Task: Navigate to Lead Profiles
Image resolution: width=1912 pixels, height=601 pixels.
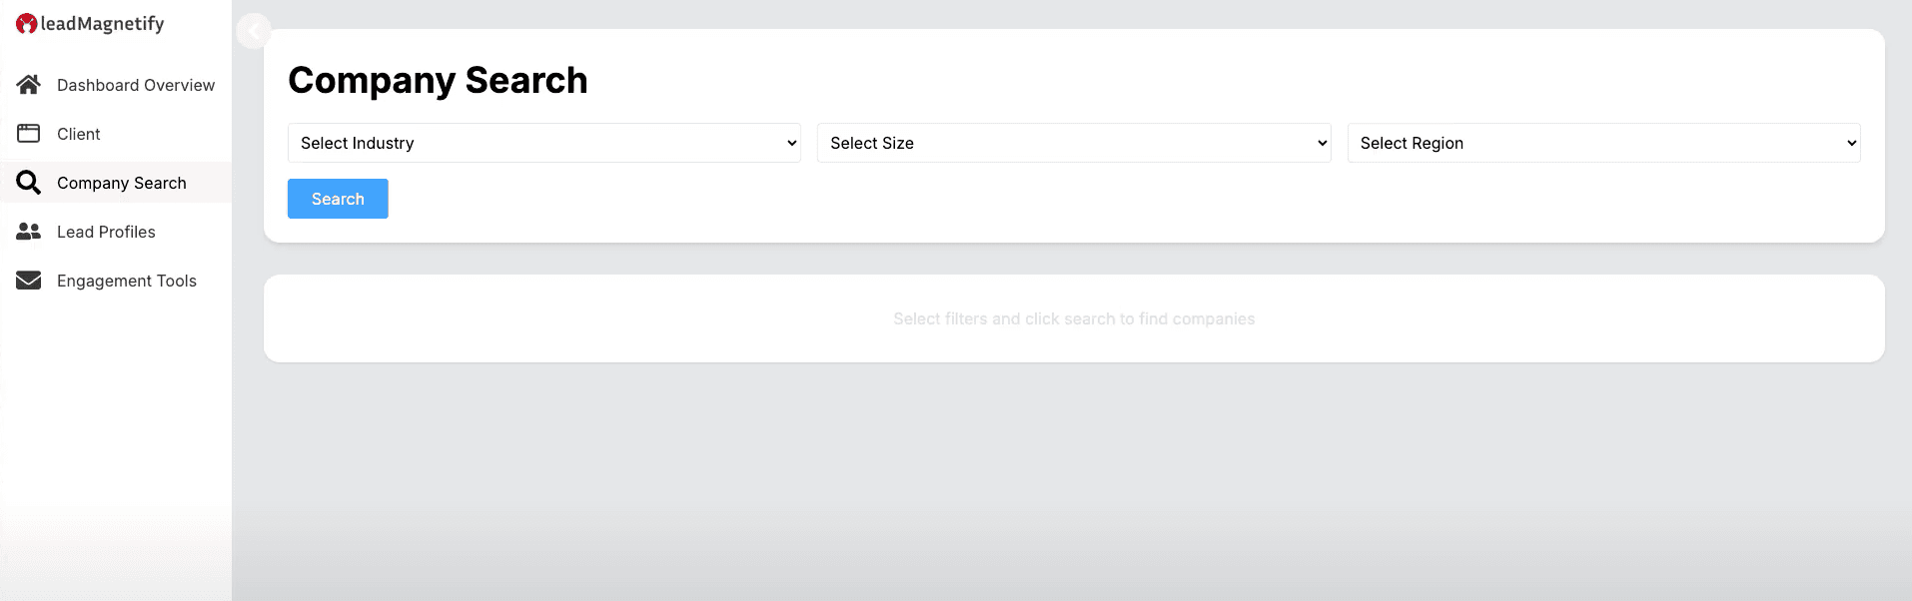Action: pos(106,232)
